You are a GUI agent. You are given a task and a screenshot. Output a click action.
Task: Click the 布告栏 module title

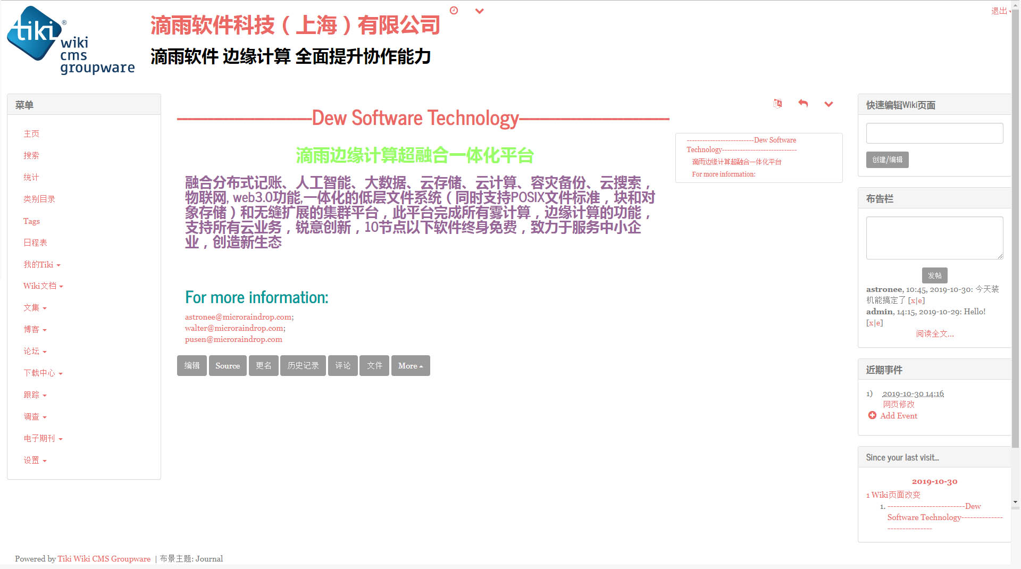click(x=880, y=199)
